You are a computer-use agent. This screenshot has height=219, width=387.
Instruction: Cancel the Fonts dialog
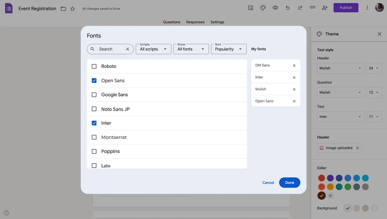coord(268,183)
